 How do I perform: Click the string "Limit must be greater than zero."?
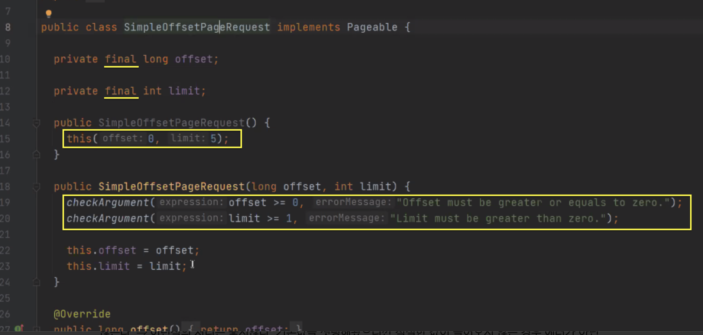(498, 218)
